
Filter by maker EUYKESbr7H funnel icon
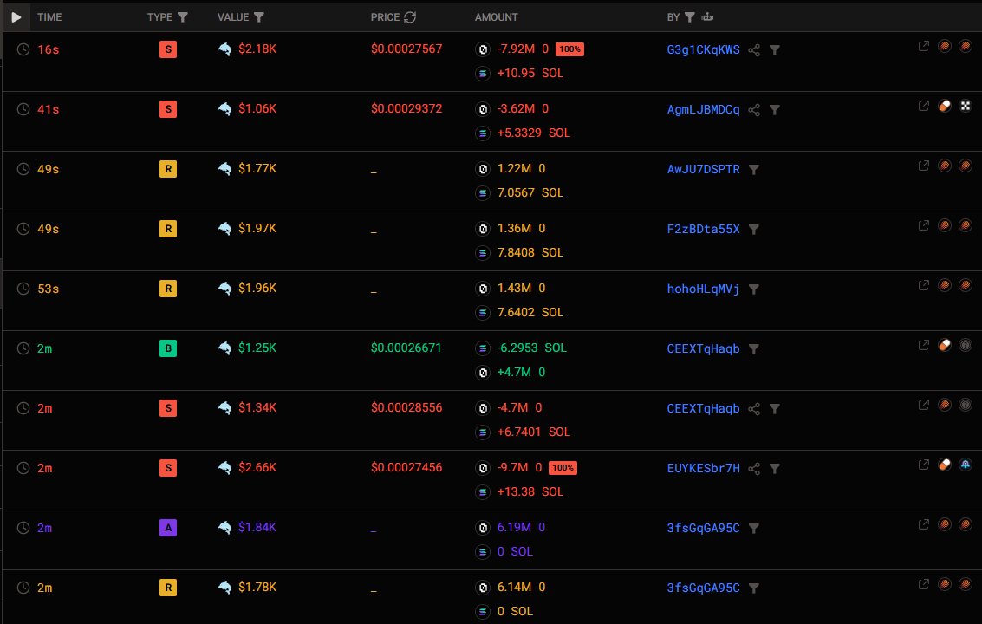pos(775,469)
